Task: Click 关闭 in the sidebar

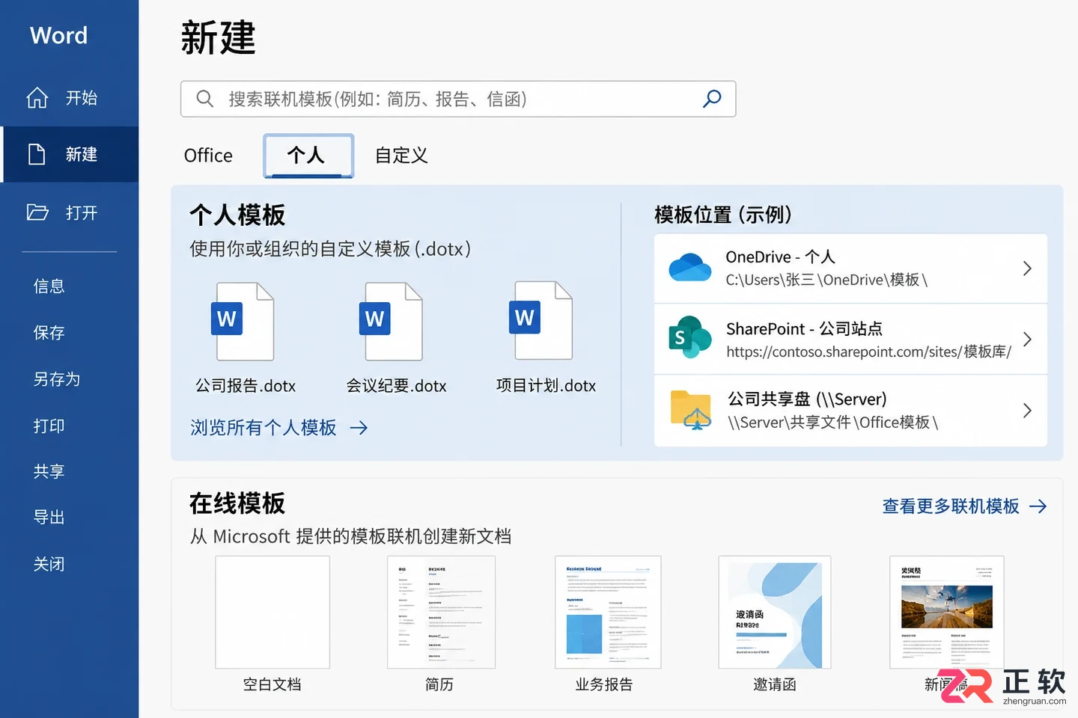Action: point(49,564)
